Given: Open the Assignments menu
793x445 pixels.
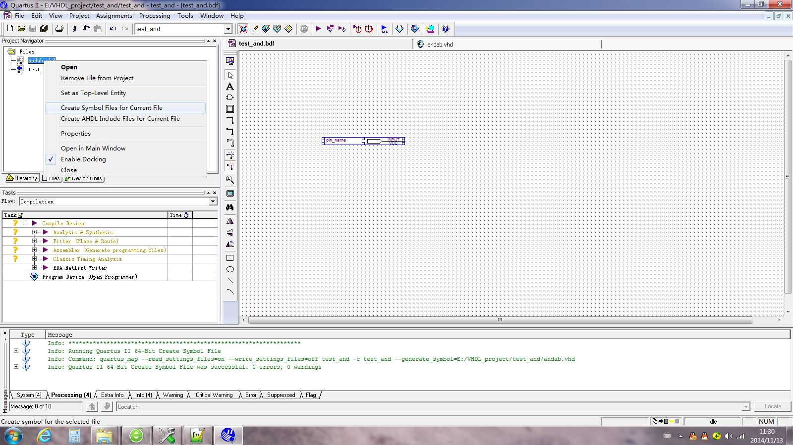Looking at the screenshot, I should point(114,15).
